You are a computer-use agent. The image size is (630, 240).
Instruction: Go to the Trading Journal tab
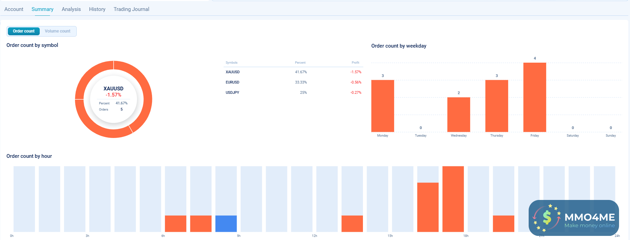[131, 9]
